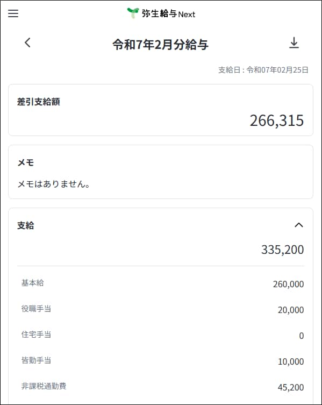The image size is (322, 405).
Task: Click the 差引支給額 card
Action: coord(161,110)
